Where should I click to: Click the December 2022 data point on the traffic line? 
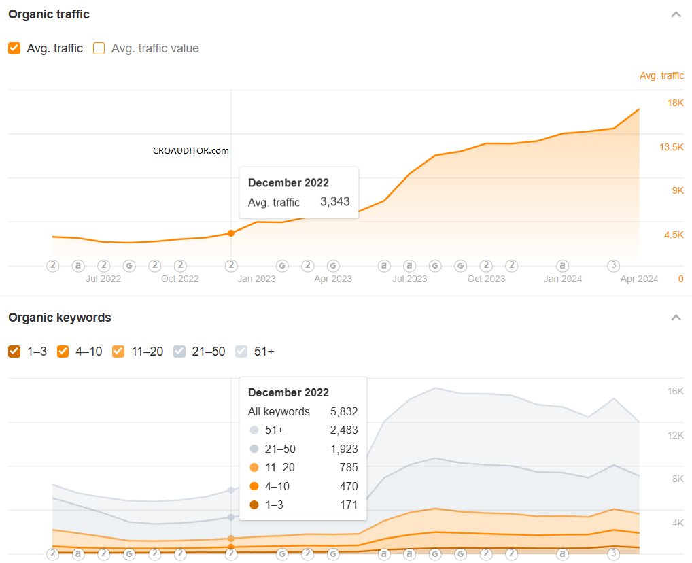pos(231,233)
